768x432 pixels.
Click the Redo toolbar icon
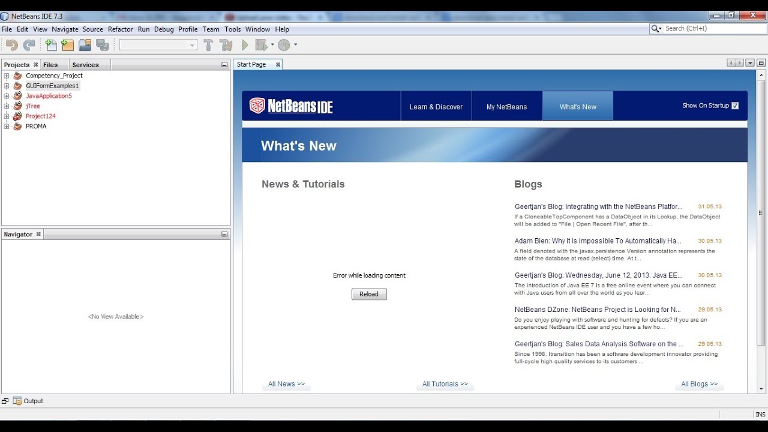pyautogui.click(x=29, y=45)
